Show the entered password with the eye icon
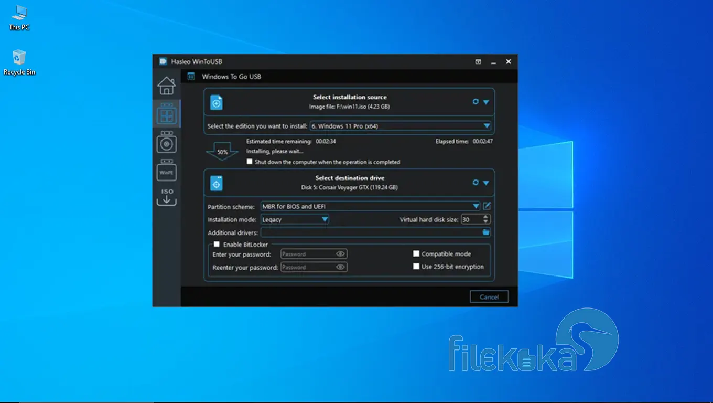This screenshot has height=403, width=713. coord(341,254)
